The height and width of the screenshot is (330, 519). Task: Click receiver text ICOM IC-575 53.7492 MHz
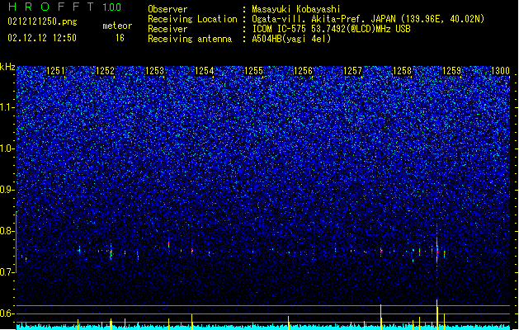click(x=331, y=29)
